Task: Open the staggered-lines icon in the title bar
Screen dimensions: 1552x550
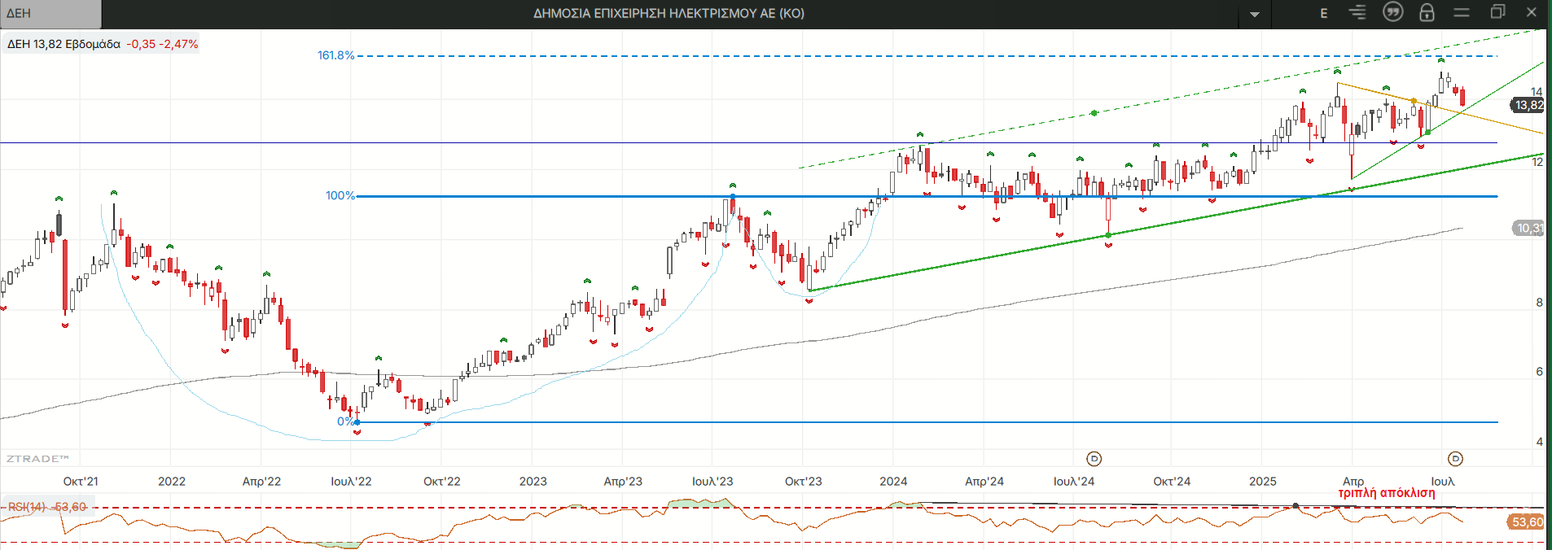Action: coord(1357,12)
